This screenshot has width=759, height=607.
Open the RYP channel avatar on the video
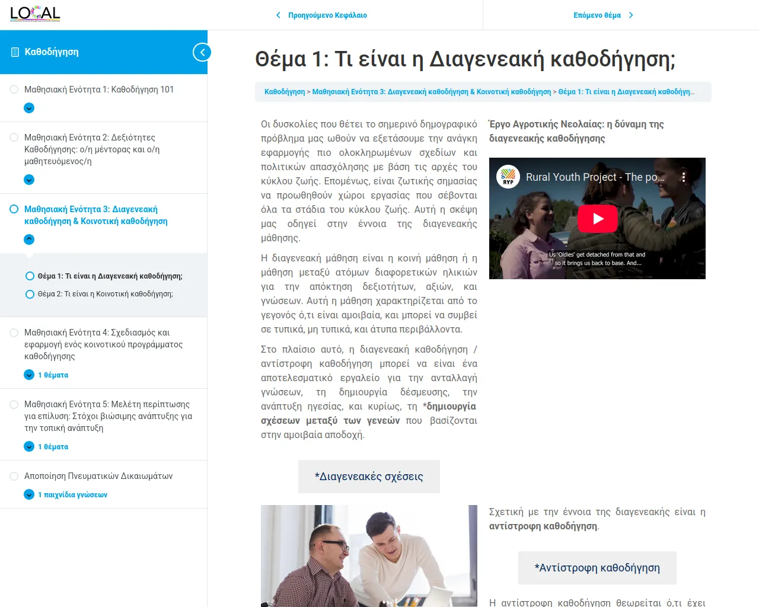pos(509,177)
